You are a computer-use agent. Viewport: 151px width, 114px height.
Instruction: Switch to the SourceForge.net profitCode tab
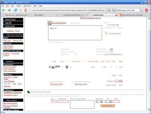tap(133, 15)
